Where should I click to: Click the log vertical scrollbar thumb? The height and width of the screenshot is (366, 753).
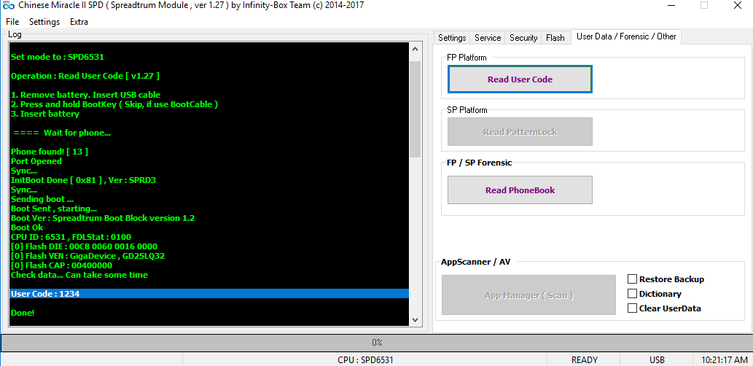click(415, 109)
